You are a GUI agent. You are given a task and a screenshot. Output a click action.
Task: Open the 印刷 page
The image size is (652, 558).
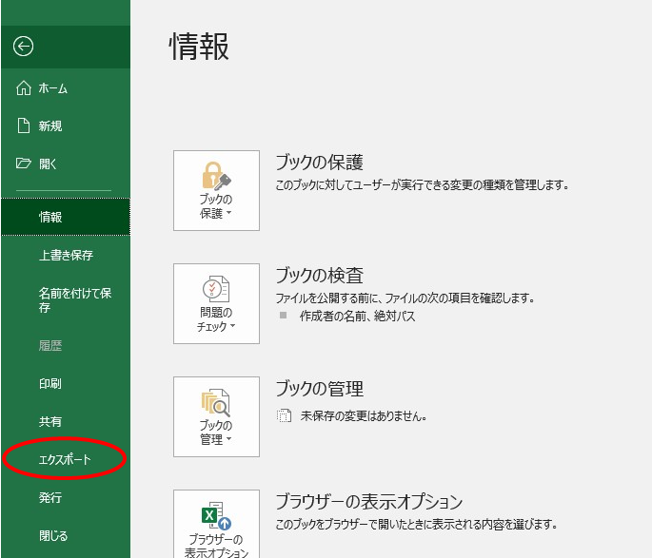tap(66, 383)
